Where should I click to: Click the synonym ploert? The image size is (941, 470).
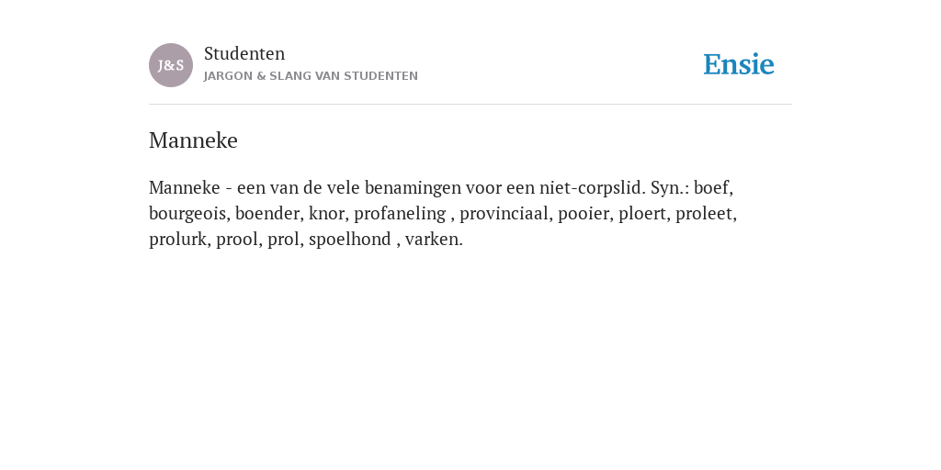pos(642,214)
